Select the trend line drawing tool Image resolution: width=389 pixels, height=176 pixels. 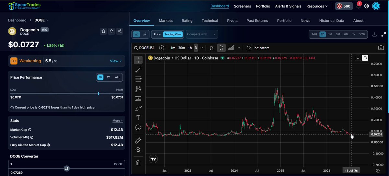point(138,69)
